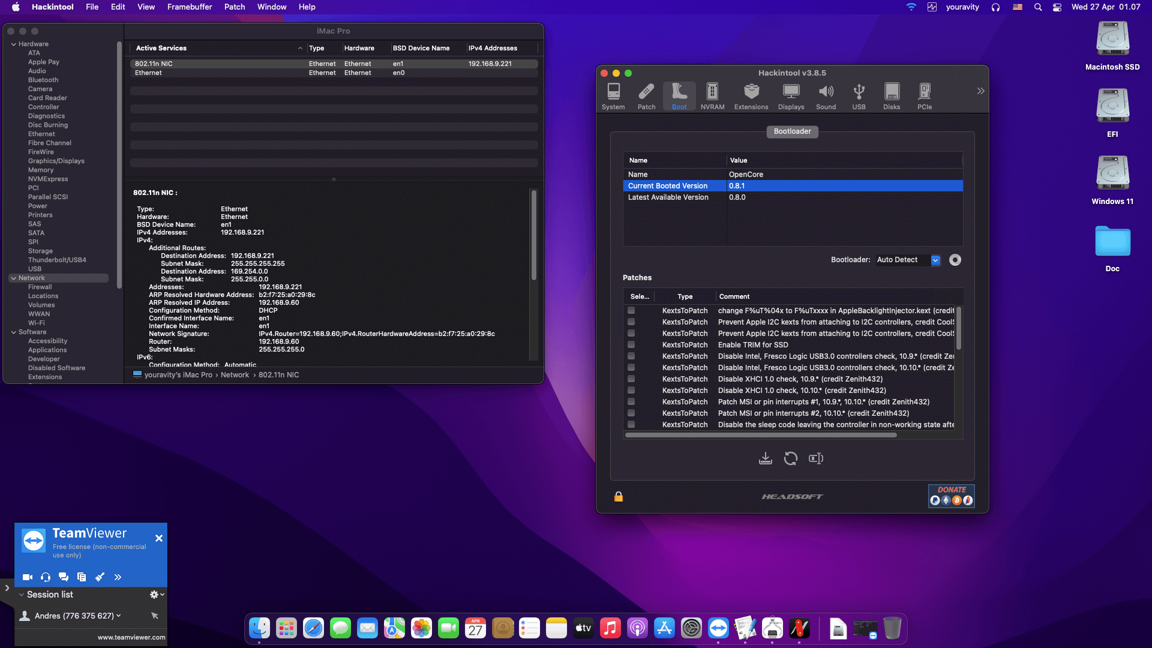Sort by the Active Services column header
Screen dimensions: 1152x648
coord(220,48)
